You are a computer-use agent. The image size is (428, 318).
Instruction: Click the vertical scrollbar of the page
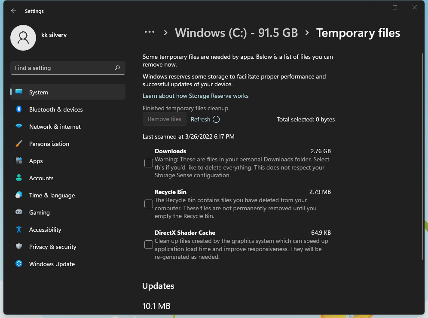(423, 156)
